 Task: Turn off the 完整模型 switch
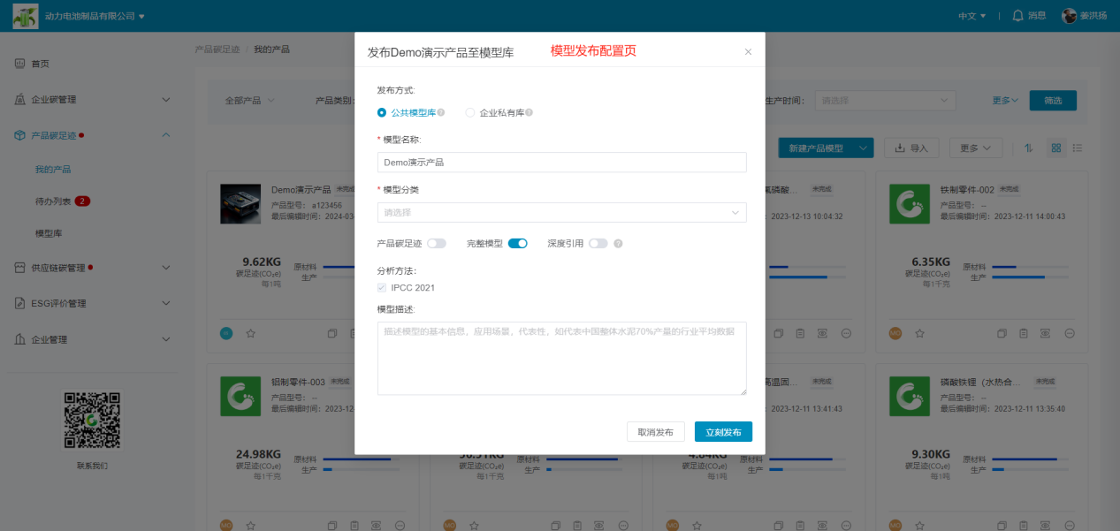pyautogui.click(x=517, y=244)
